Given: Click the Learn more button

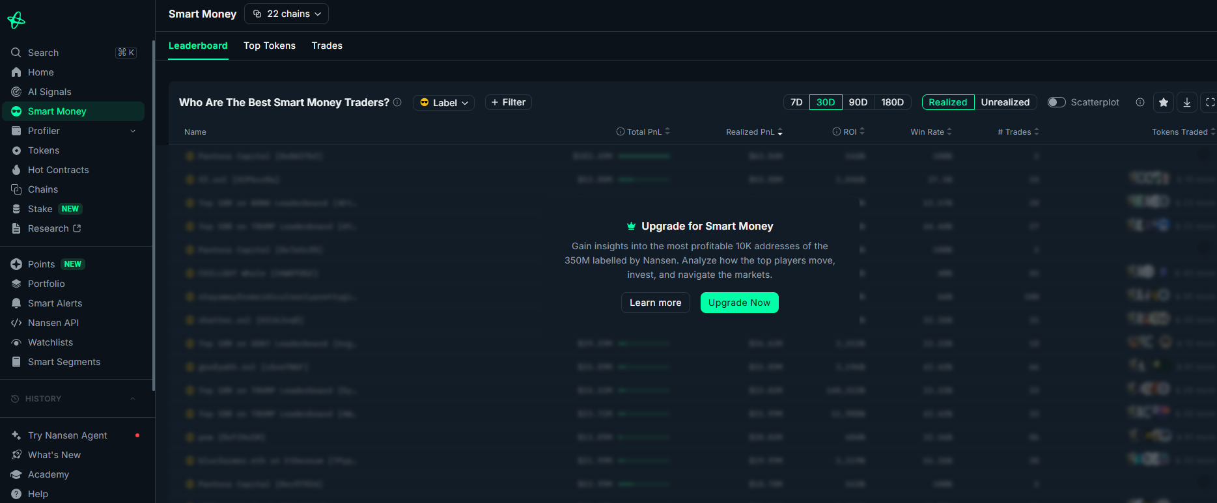Looking at the screenshot, I should (655, 303).
